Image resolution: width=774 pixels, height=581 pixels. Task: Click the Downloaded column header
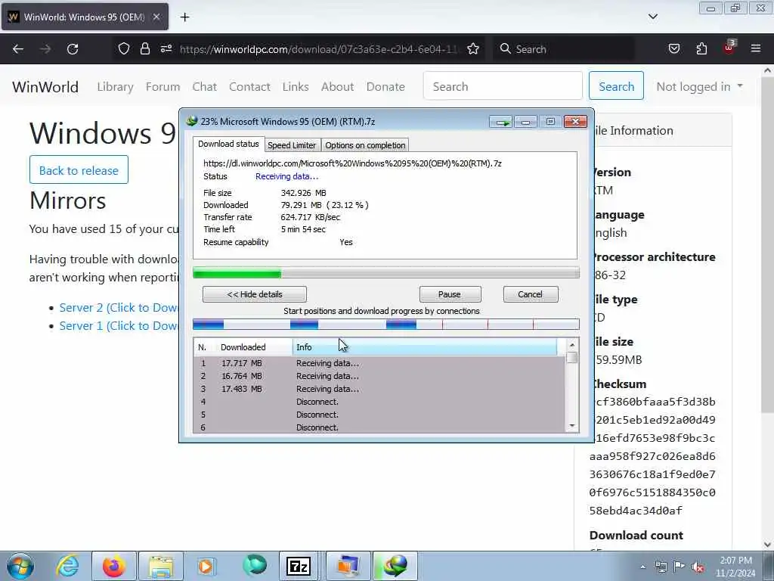click(x=254, y=347)
